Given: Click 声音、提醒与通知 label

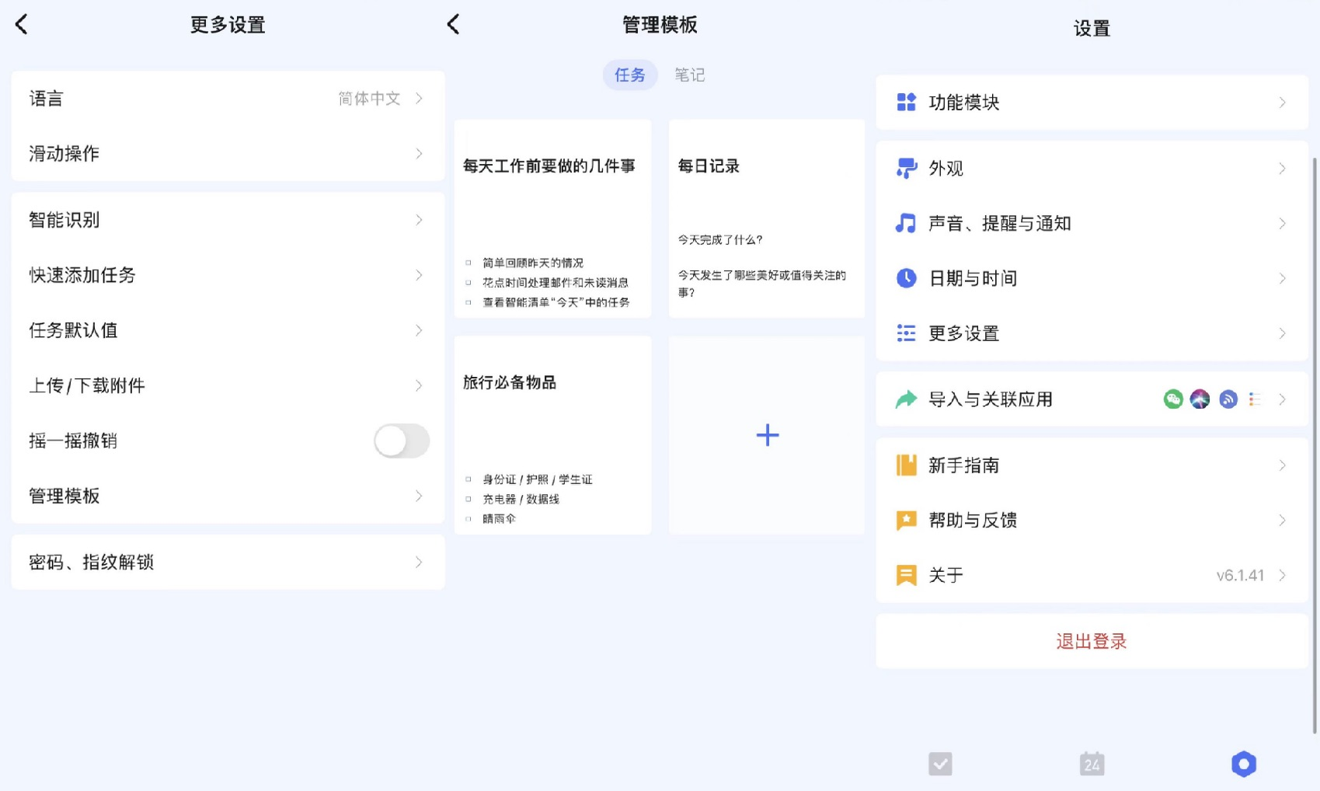Looking at the screenshot, I should pyautogui.click(x=1000, y=224).
